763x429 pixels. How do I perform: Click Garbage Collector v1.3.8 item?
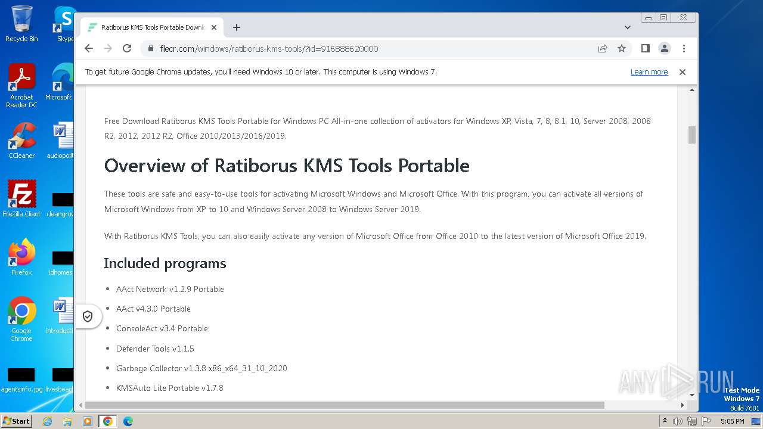(201, 368)
